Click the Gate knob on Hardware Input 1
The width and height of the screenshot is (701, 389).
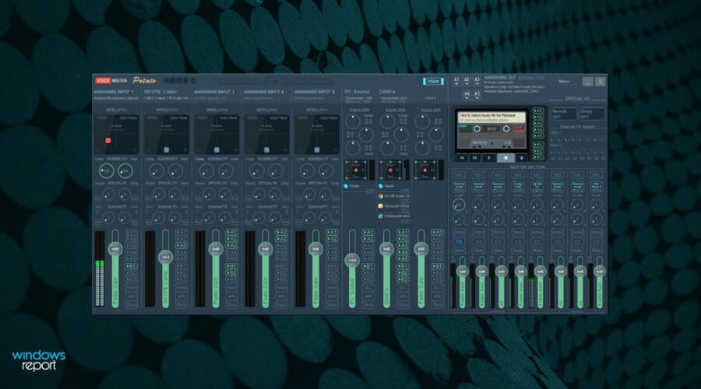pos(125,170)
